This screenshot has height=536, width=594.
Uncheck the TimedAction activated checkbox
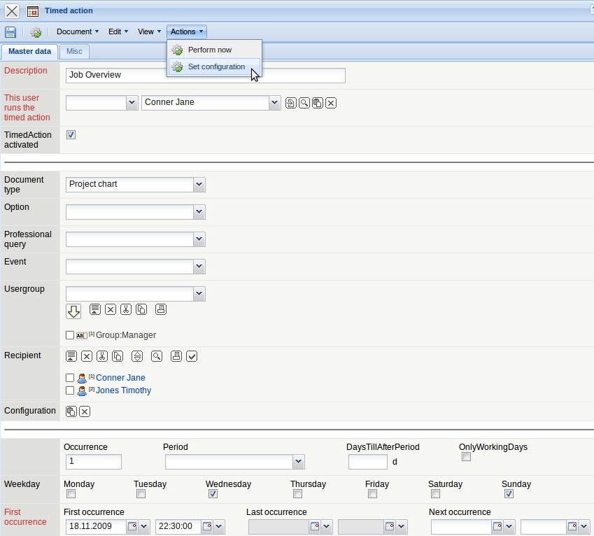(x=71, y=134)
